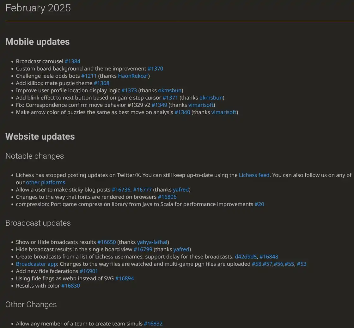Open font rendering change #16806

click(167, 197)
